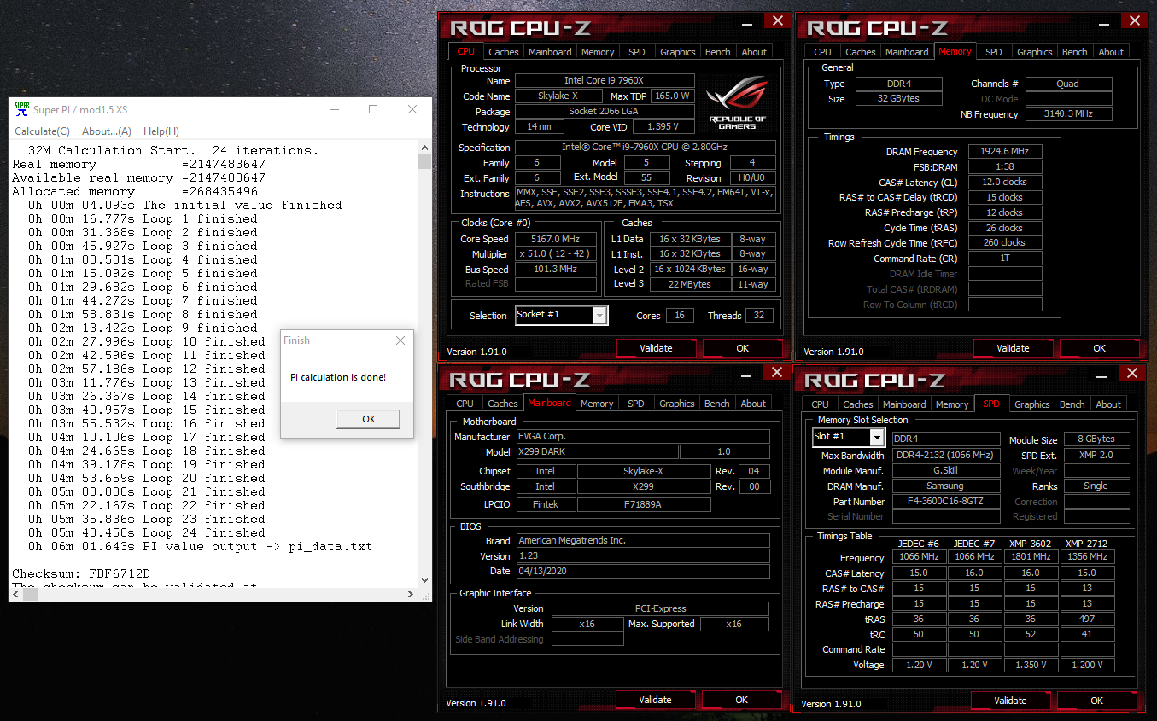Click the NB Frequency 3140.3 MHz field
The height and width of the screenshot is (721, 1157).
coord(1069,113)
